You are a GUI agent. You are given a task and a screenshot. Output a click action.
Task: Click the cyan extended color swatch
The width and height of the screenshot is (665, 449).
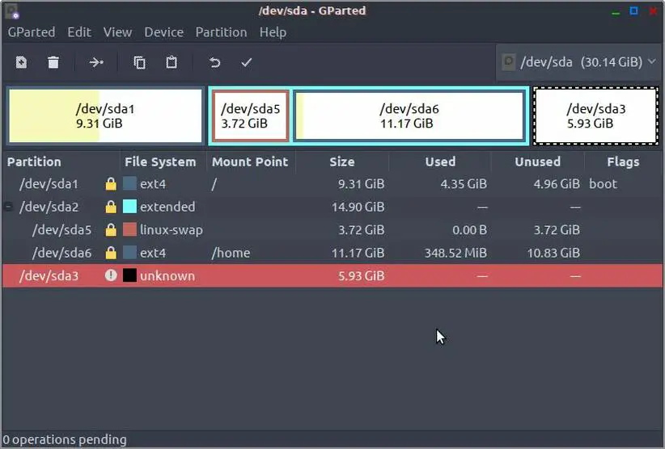tap(129, 207)
